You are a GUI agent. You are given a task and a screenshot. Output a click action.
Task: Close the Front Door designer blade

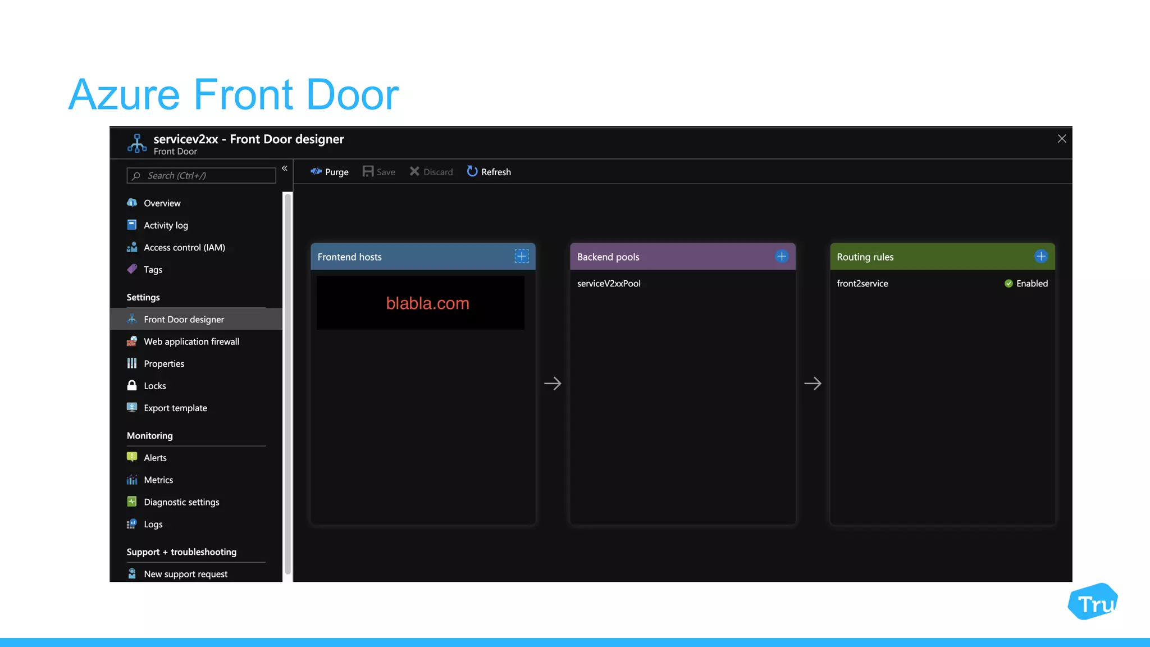(x=1061, y=139)
